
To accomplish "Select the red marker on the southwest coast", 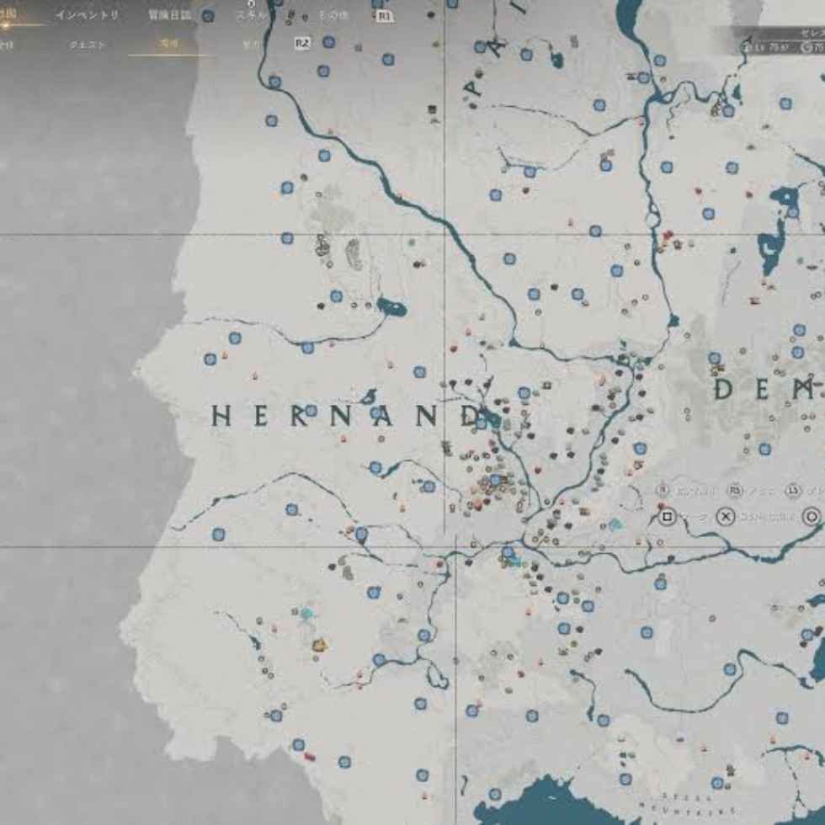I will pyautogui.click(x=310, y=757).
